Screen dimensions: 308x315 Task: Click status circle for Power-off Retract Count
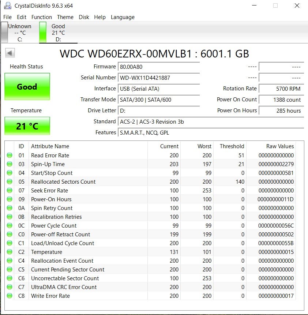coord(10,234)
